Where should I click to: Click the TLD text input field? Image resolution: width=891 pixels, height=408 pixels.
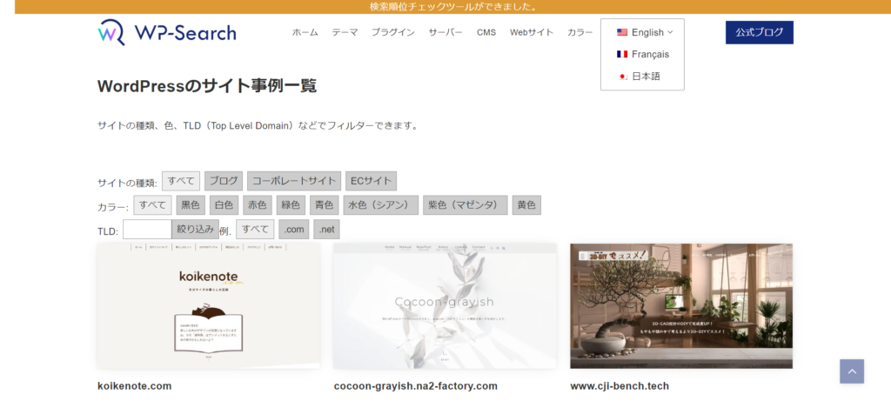pos(147,230)
